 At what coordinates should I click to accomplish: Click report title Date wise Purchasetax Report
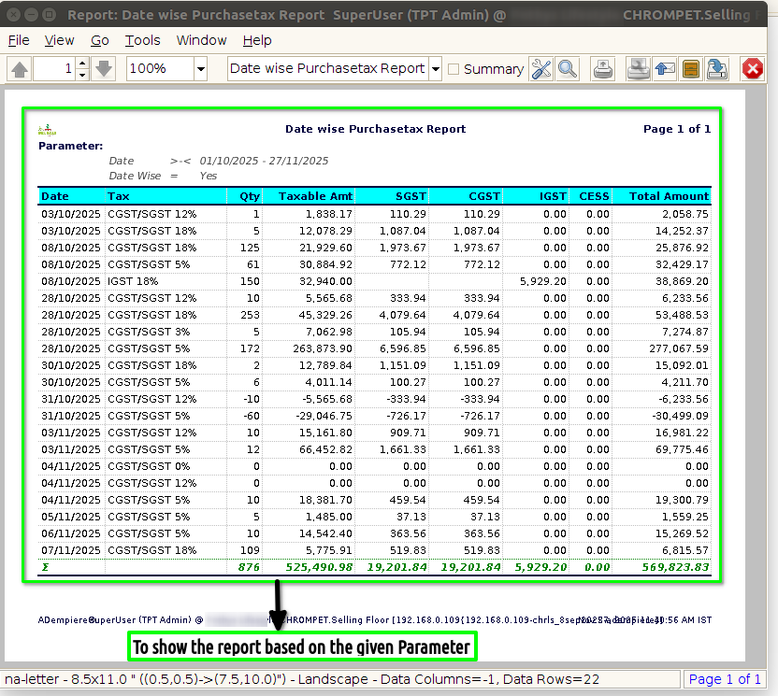coord(376,129)
